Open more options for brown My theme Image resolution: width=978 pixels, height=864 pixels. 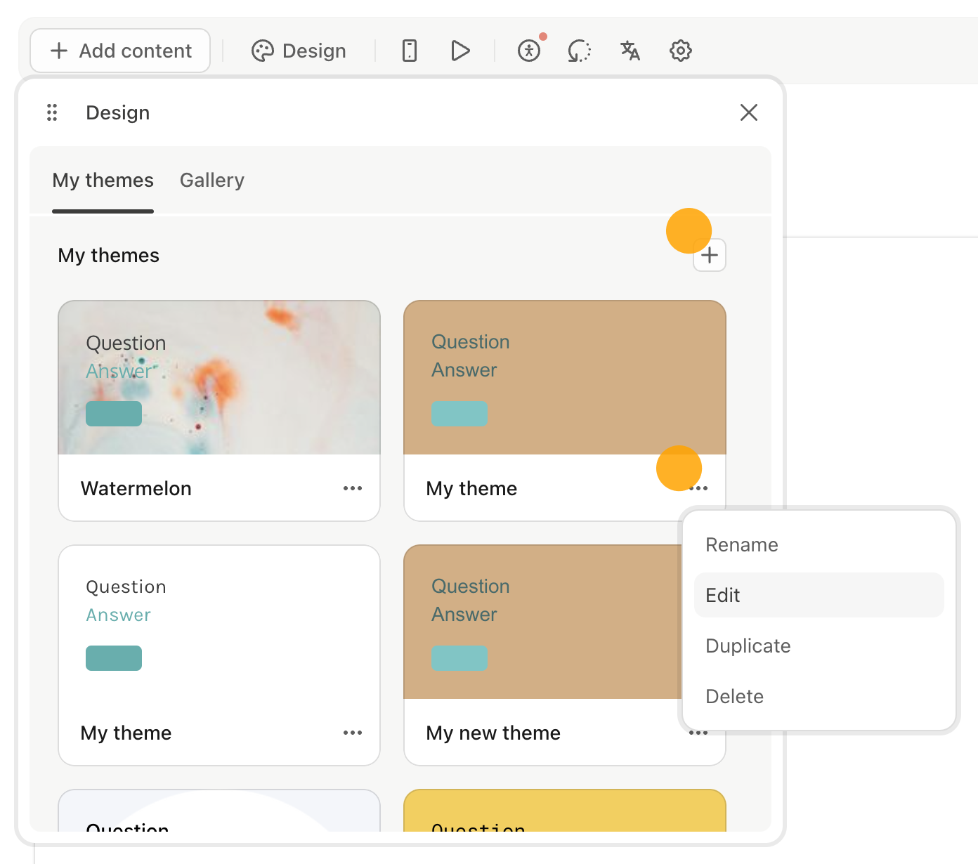point(698,488)
